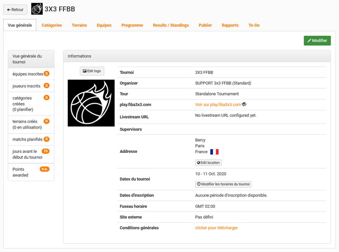Click the Edit logo button
This screenshot has height=252, width=339.
pyautogui.click(x=92, y=71)
